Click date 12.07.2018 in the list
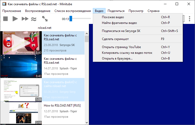Screen dimensions: 195x125 (x=51, y=111)
